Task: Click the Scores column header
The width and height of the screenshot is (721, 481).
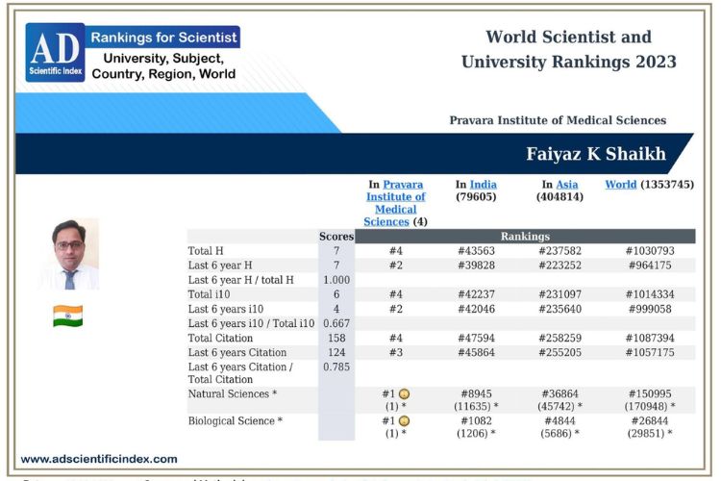Action: [x=336, y=236]
